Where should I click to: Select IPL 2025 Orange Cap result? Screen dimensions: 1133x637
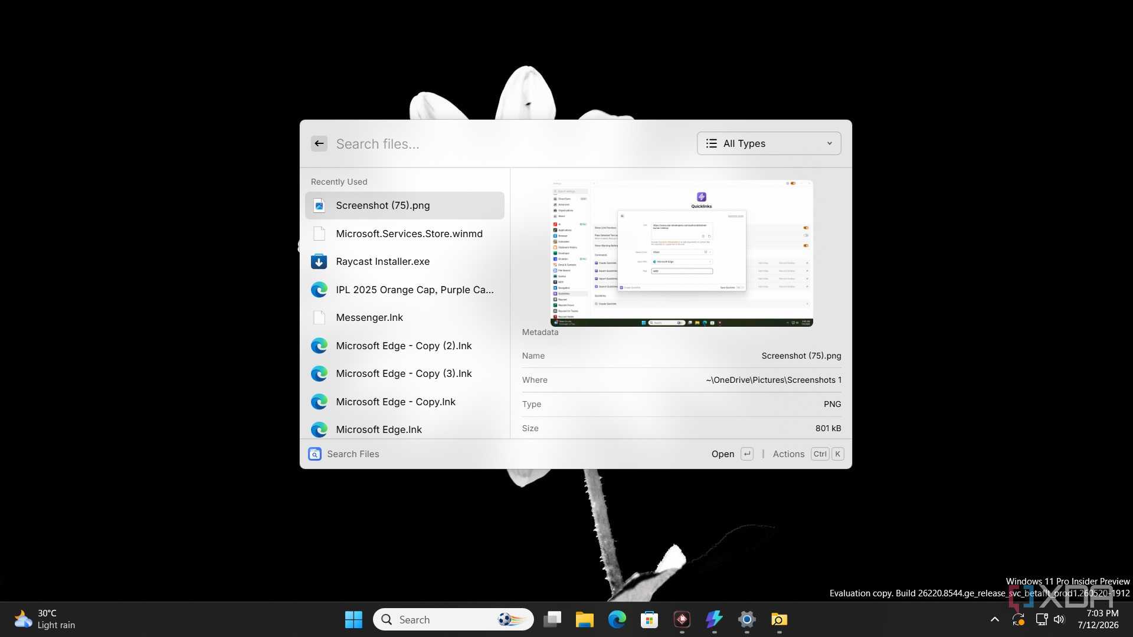405,290
